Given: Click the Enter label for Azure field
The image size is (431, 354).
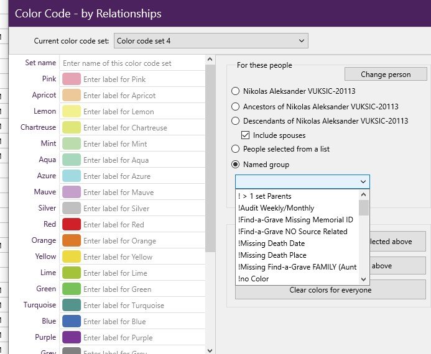Looking at the screenshot, I should click(x=144, y=176).
